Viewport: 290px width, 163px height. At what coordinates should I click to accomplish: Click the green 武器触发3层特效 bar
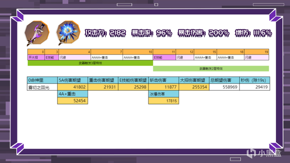90,63
